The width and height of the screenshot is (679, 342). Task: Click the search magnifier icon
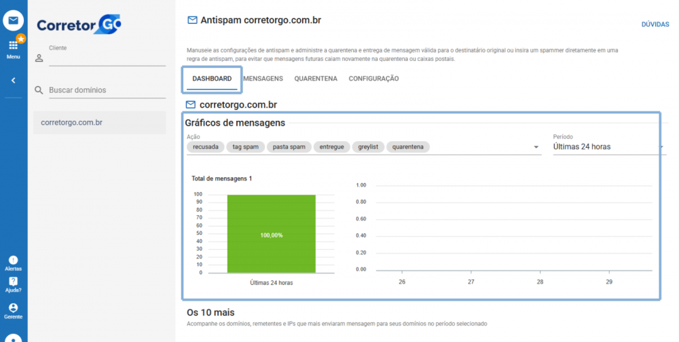39,90
